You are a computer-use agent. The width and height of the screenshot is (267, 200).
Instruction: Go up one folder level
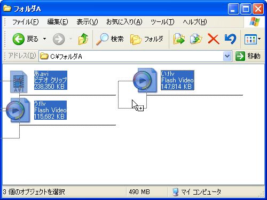coord(83,39)
